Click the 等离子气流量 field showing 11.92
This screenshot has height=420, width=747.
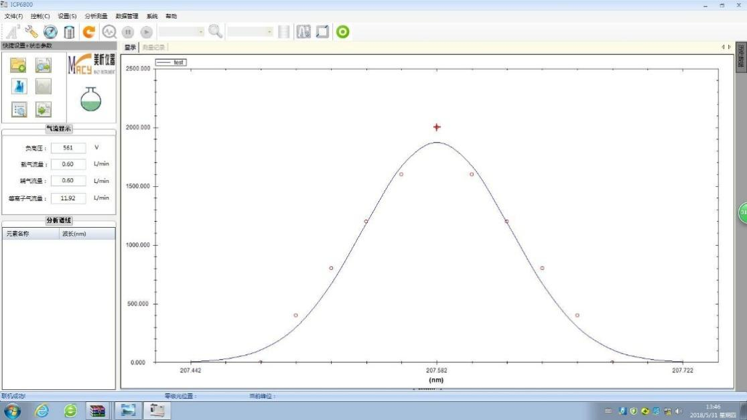[68, 198]
